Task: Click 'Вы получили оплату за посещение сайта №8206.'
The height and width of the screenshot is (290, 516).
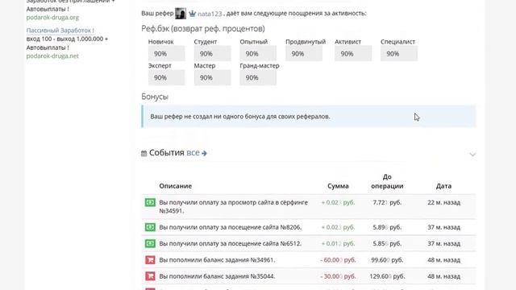Action: pos(231,227)
